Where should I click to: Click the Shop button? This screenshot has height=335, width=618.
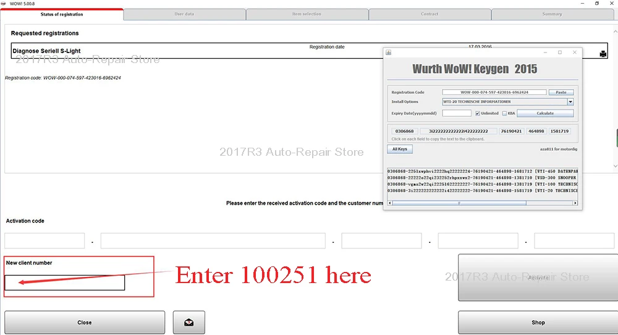pyautogui.click(x=538, y=323)
